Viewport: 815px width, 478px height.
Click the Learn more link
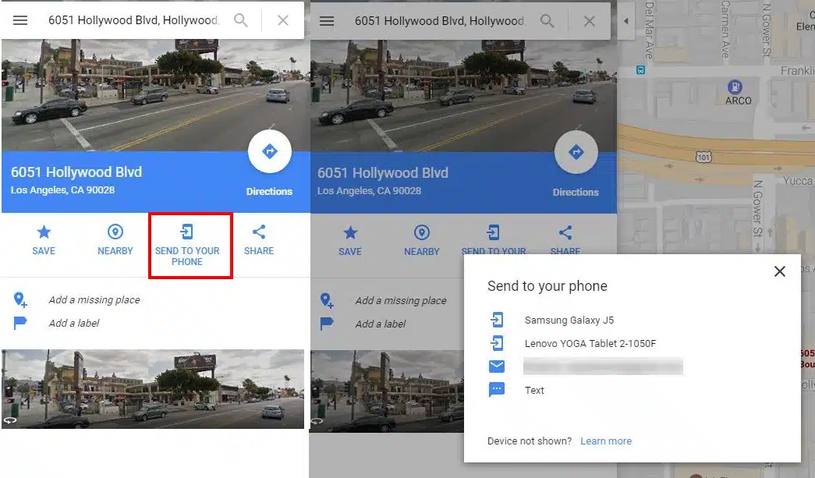pyautogui.click(x=606, y=441)
